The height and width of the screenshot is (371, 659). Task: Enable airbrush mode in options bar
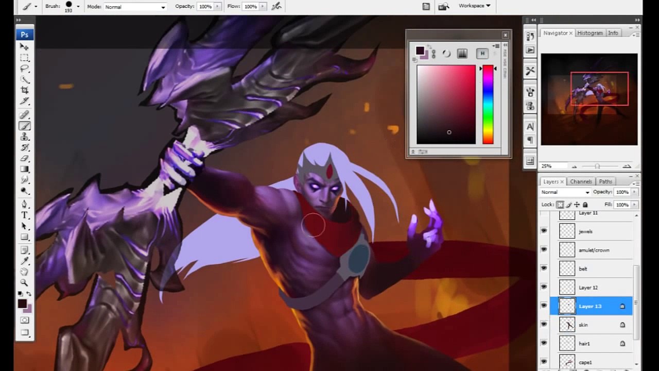click(x=276, y=6)
